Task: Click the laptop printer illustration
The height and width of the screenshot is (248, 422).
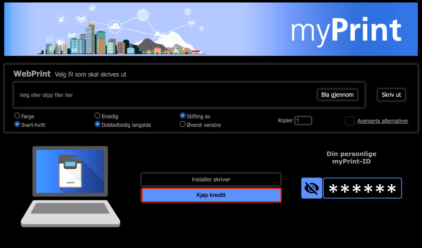Action: tap(70, 186)
